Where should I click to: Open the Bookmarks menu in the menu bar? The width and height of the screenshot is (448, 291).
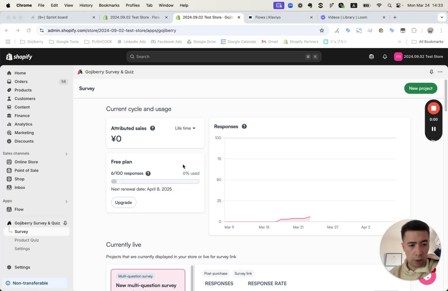(x=109, y=5)
